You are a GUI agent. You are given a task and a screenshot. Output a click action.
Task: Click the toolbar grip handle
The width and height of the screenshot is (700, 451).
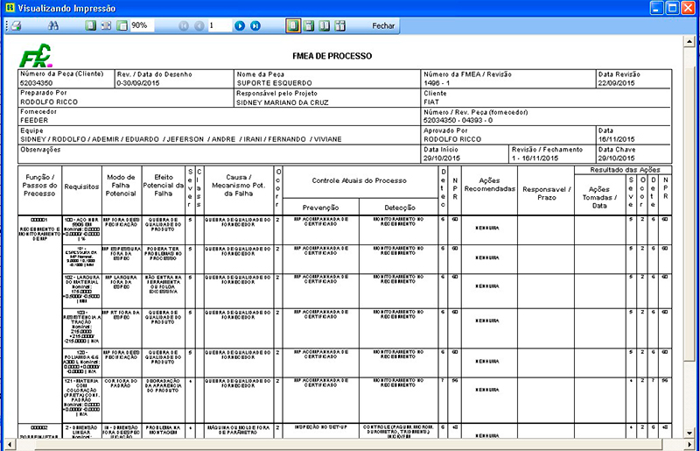(x=7, y=26)
